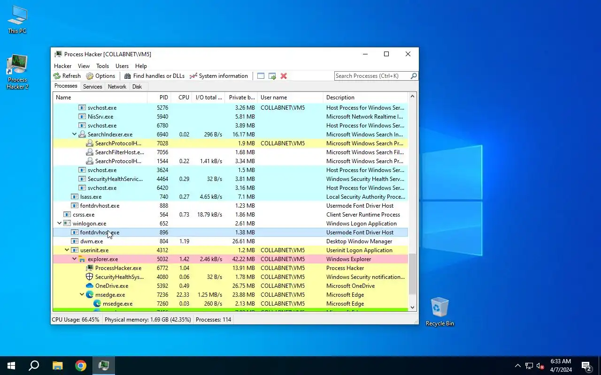
Task: Sort by the PID column header
Action: click(159, 97)
